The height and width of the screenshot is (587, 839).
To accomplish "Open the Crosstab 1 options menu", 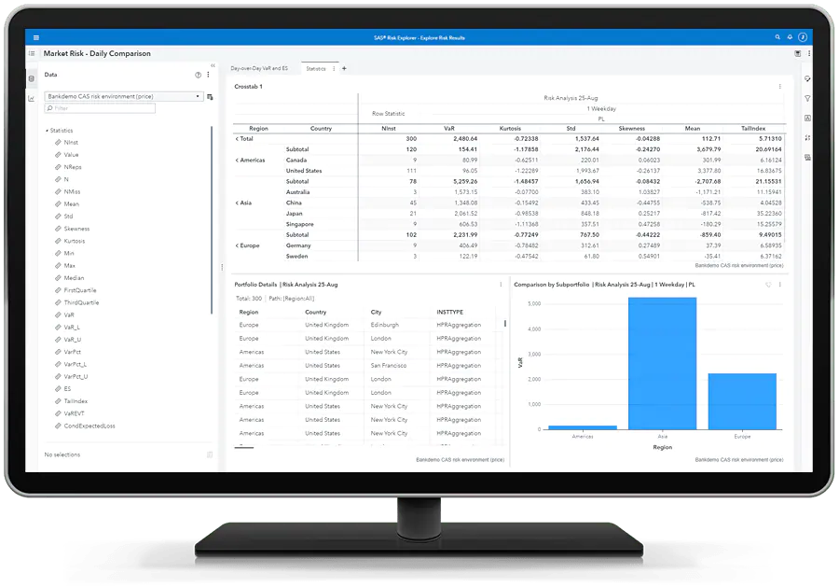I will [780, 86].
